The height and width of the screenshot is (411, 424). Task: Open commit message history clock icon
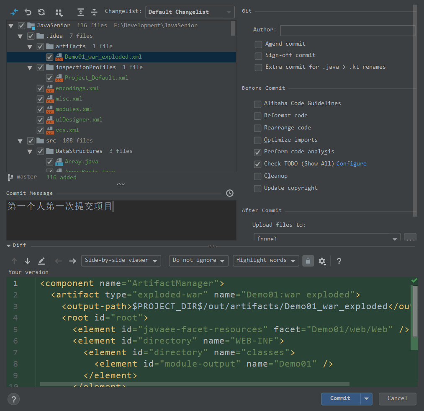tap(230, 193)
